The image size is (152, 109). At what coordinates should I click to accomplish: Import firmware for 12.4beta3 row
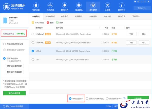(x=144, y=34)
